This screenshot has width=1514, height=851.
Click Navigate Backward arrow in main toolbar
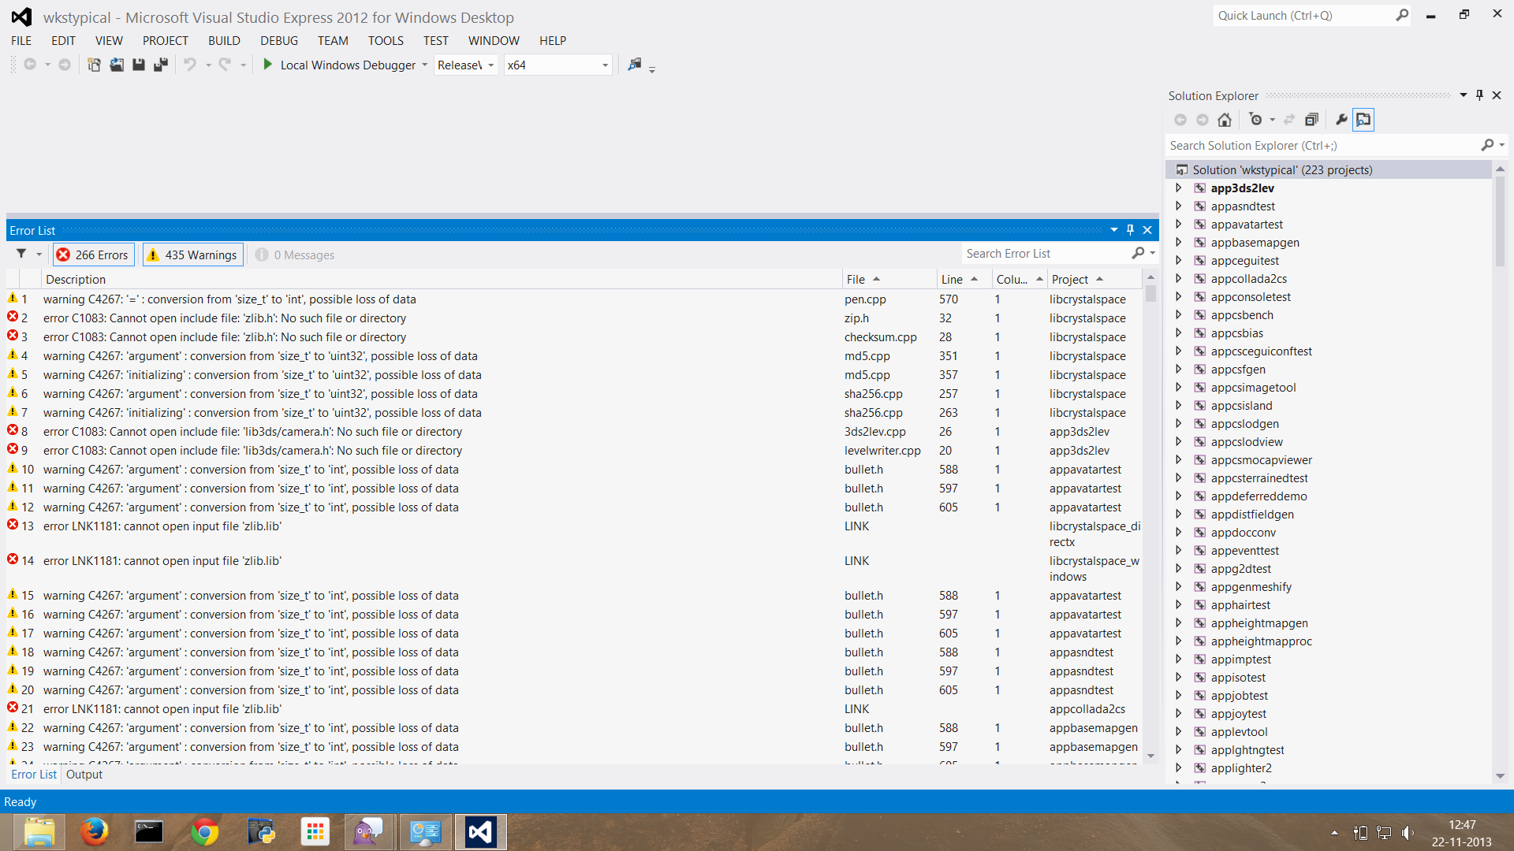tap(30, 65)
